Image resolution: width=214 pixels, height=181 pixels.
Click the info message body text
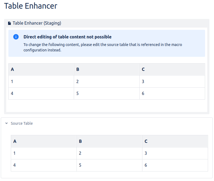[x=103, y=47]
